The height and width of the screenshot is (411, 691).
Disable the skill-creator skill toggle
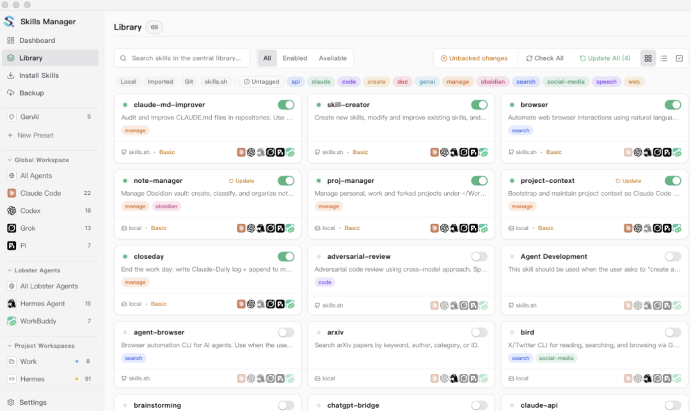coord(479,105)
